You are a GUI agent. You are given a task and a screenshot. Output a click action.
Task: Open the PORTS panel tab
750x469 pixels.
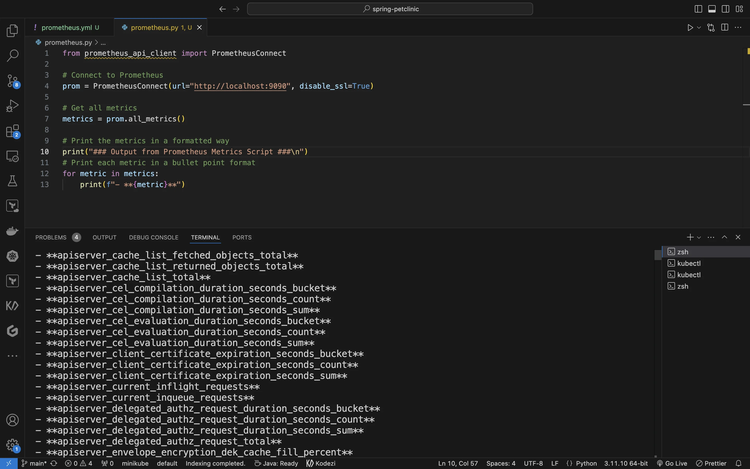[242, 237]
